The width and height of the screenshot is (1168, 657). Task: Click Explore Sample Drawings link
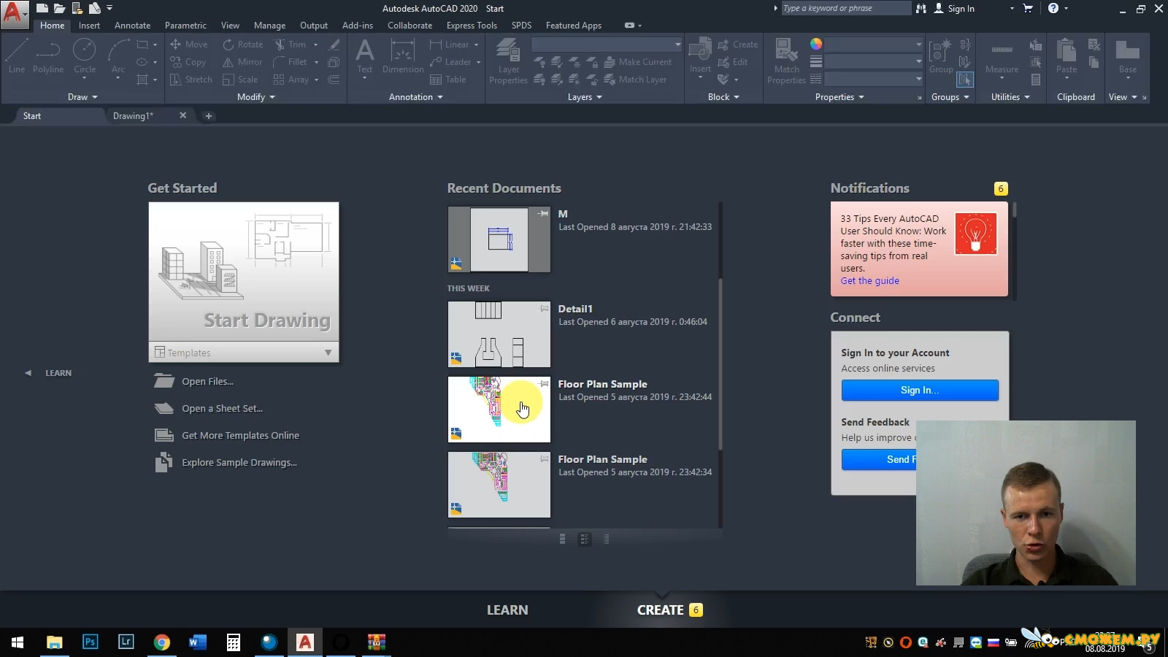pyautogui.click(x=239, y=463)
